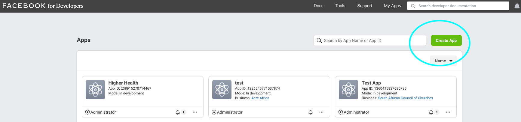Follow the South African Council of Churches link
This screenshot has height=122, width=521.
point(406,98)
